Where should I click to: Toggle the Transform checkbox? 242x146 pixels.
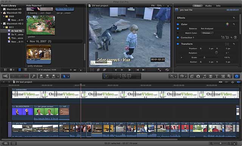tap(178, 44)
